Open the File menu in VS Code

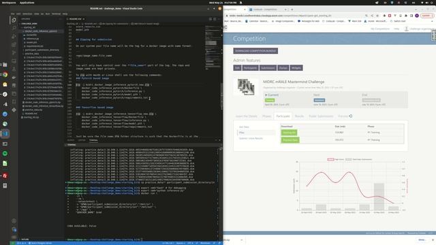point(13,14)
